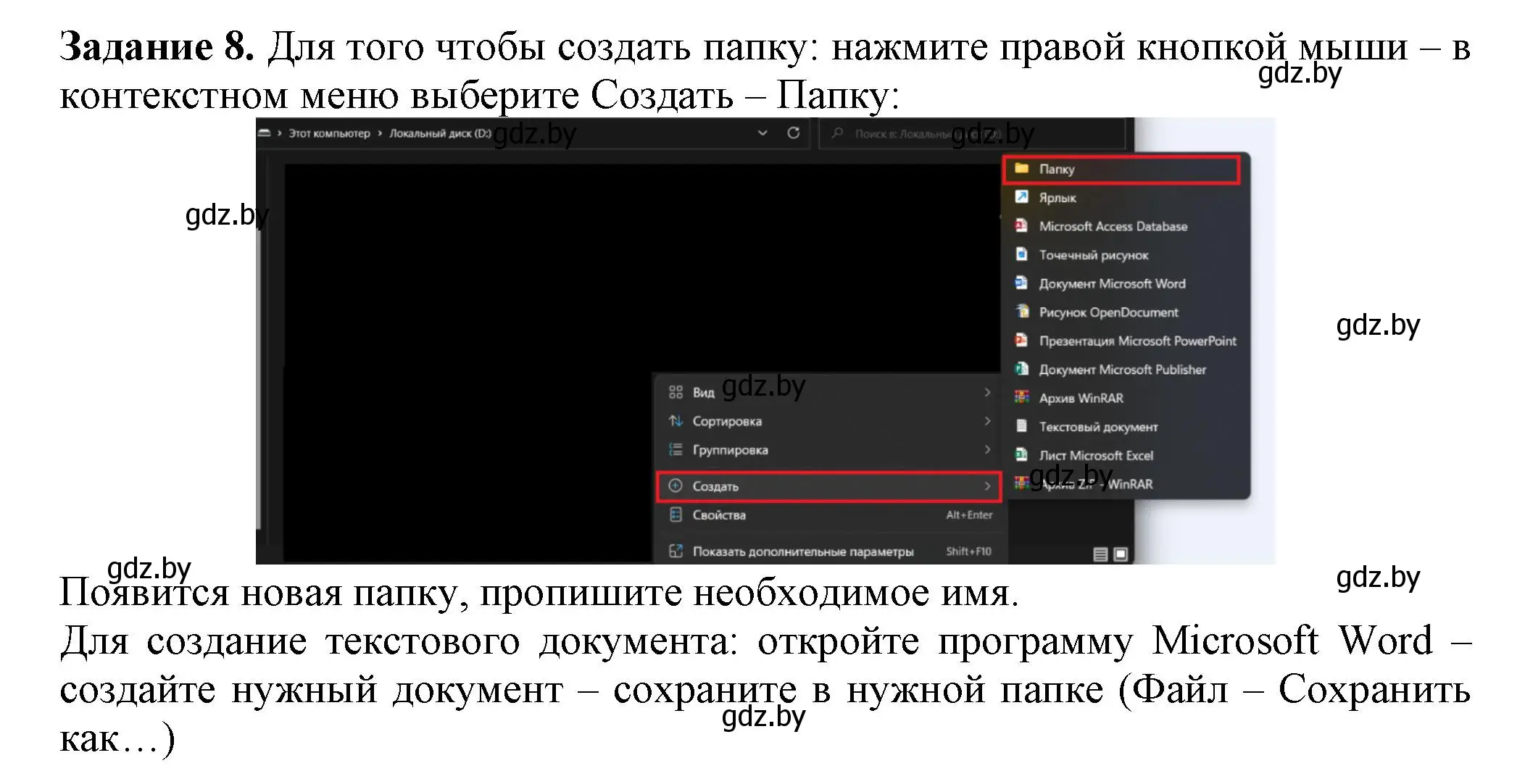Select Текстовый документ
Screen dimensions: 1525x779
[1121, 427]
